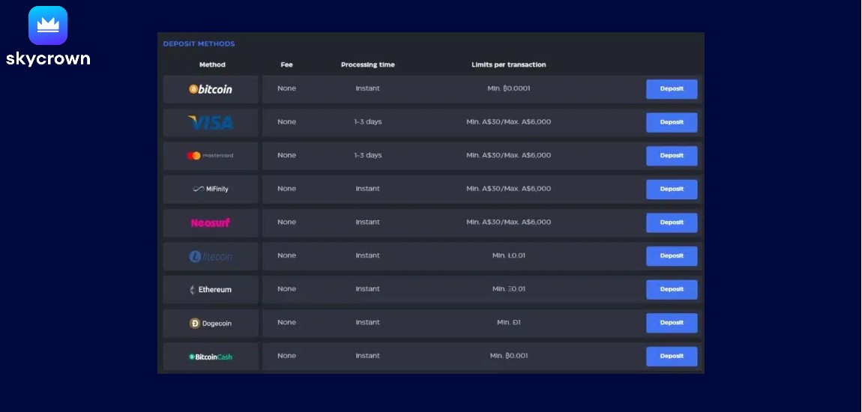Image resolution: width=862 pixels, height=412 pixels.
Task: Click Mastercard fee 'None'
Action: [286, 156]
